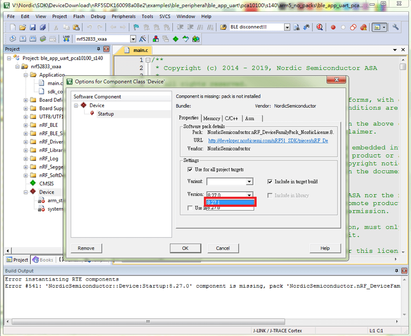The height and width of the screenshot is (336, 411).
Task: Open the Peripherals menu
Action: [124, 16]
